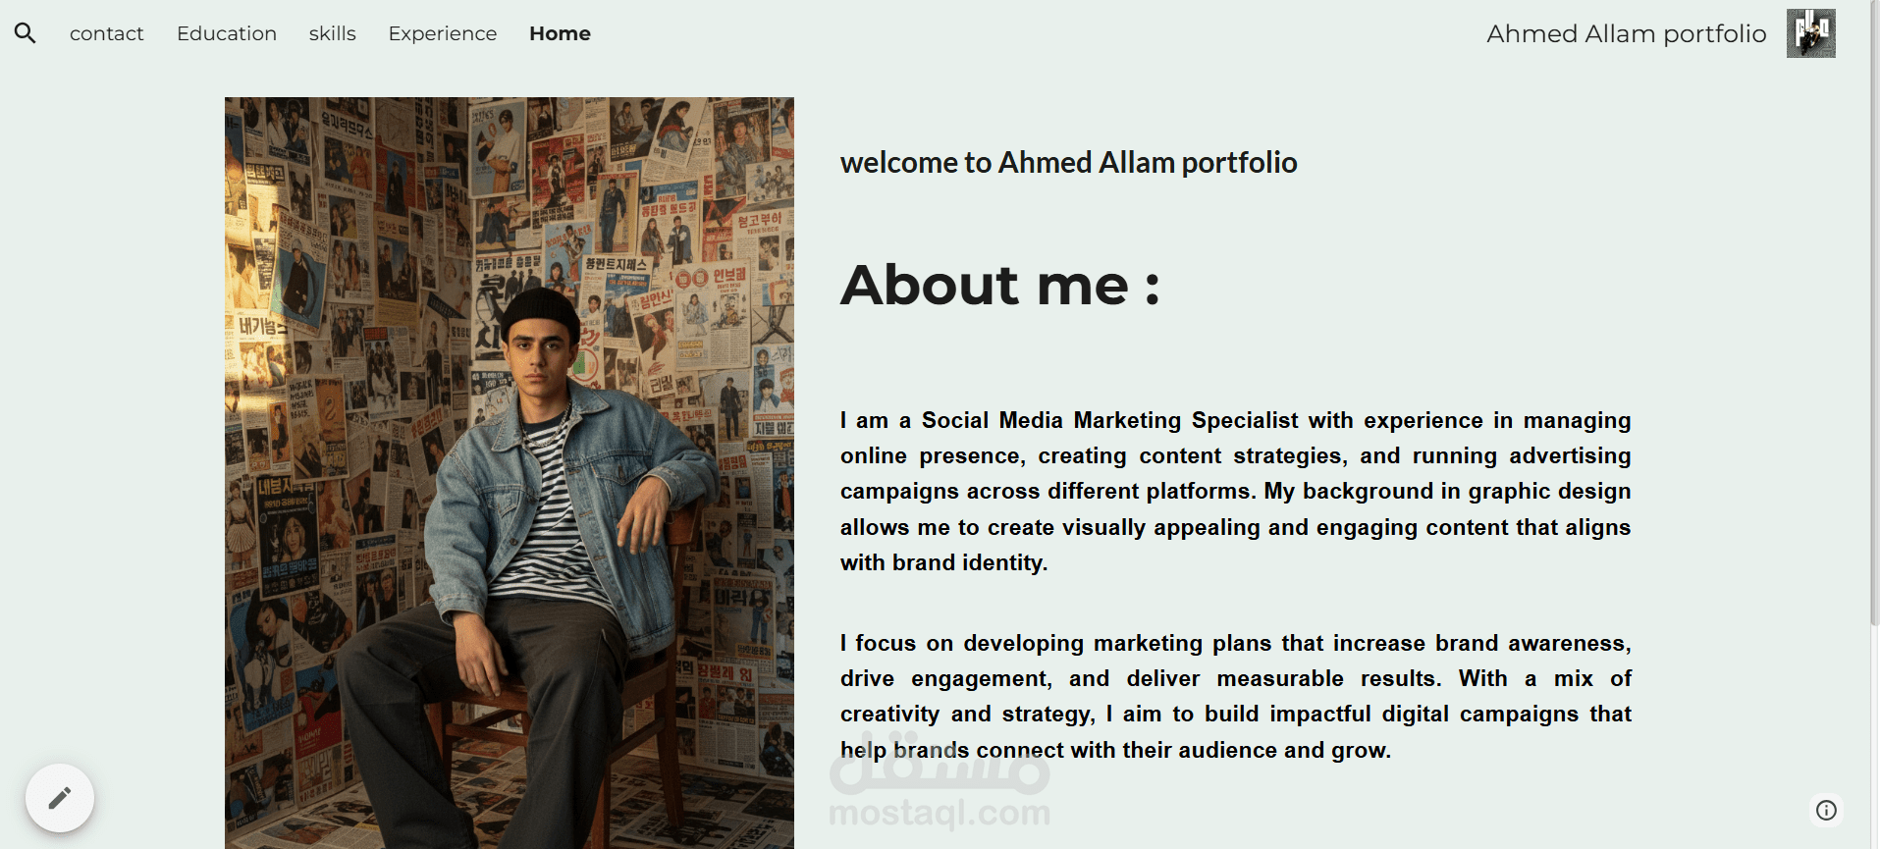Click the site logo next to the title

point(1810,33)
